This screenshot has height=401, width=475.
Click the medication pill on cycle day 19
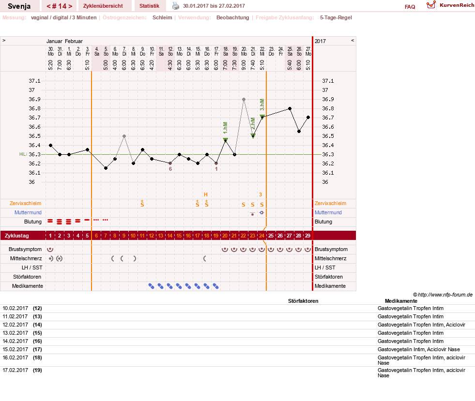coord(215,286)
